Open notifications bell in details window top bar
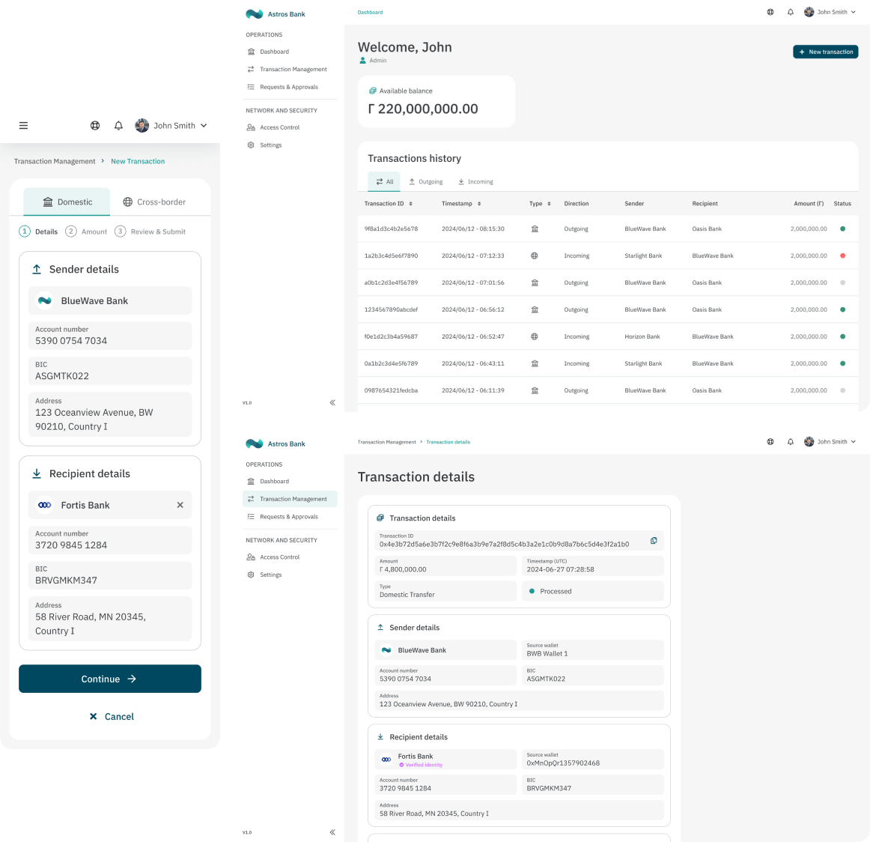The image size is (873, 842). [x=791, y=442]
